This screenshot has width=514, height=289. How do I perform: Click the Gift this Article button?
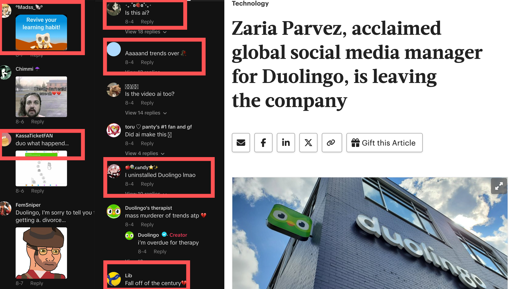pos(384,143)
